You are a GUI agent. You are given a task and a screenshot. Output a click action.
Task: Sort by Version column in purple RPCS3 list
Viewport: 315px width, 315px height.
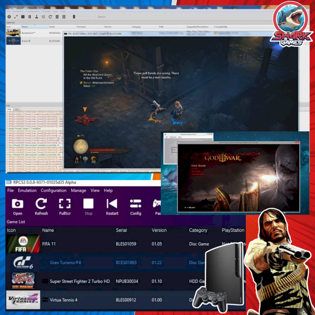(159, 230)
